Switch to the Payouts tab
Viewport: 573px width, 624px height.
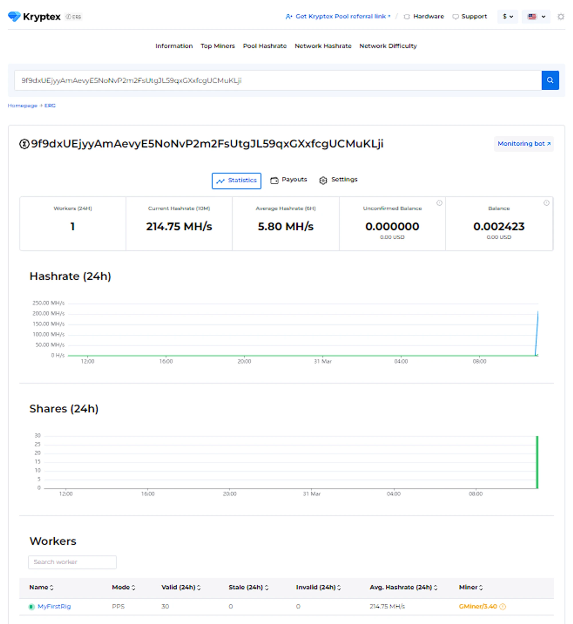pos(288,180)
